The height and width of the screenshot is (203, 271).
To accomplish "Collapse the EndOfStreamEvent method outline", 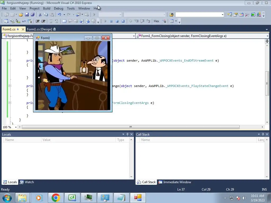I will (10, 61).
